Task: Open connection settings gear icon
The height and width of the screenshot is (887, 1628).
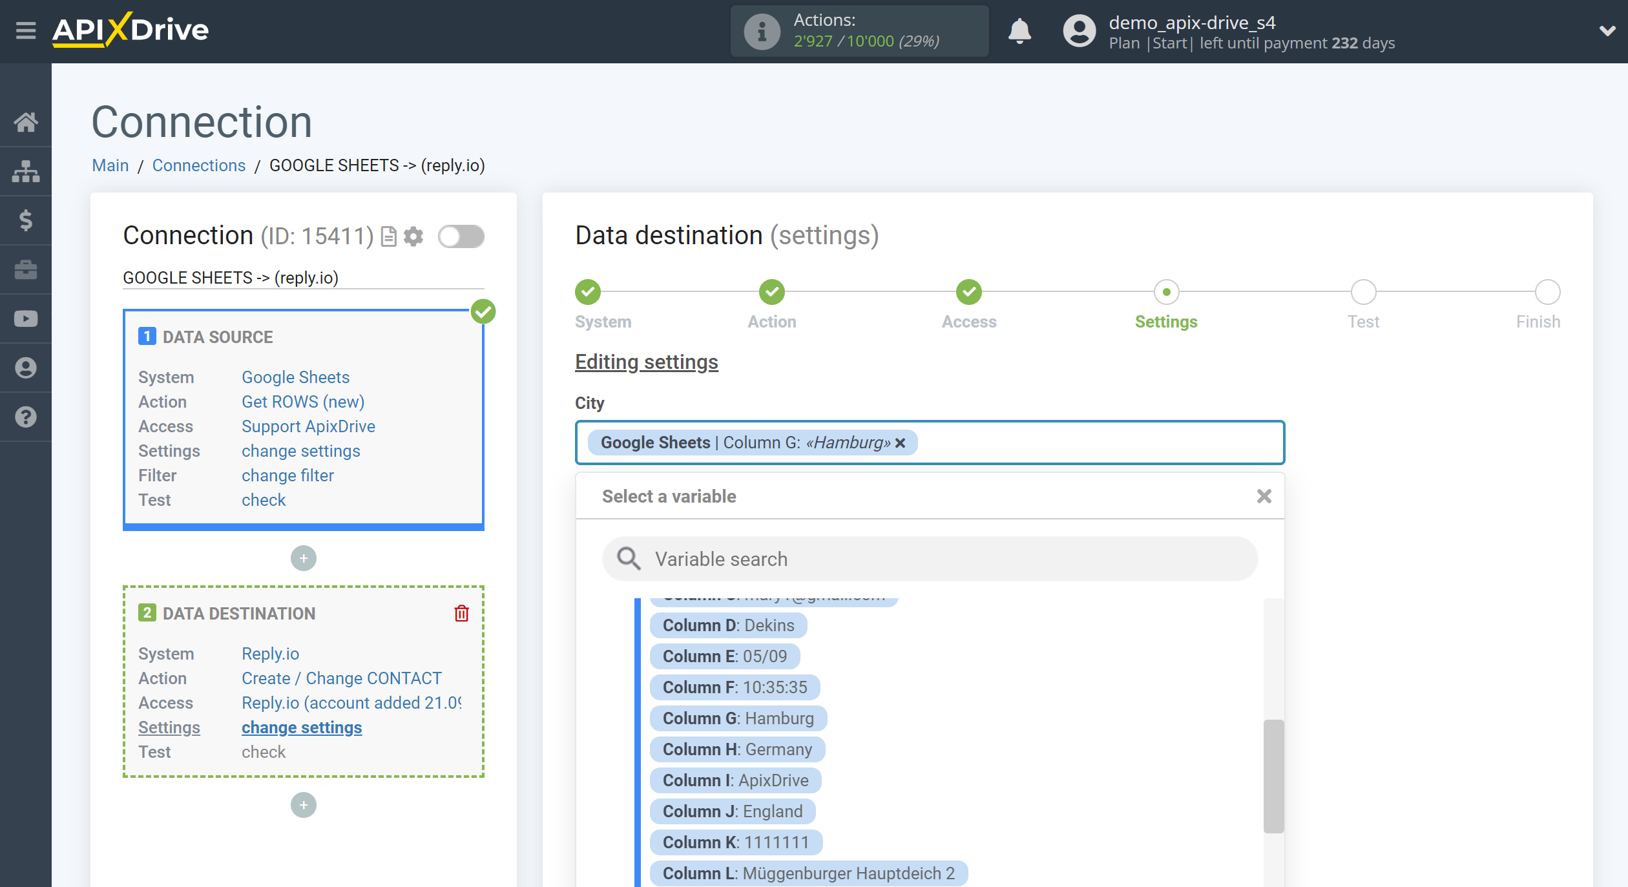Action: click(413, 236)
